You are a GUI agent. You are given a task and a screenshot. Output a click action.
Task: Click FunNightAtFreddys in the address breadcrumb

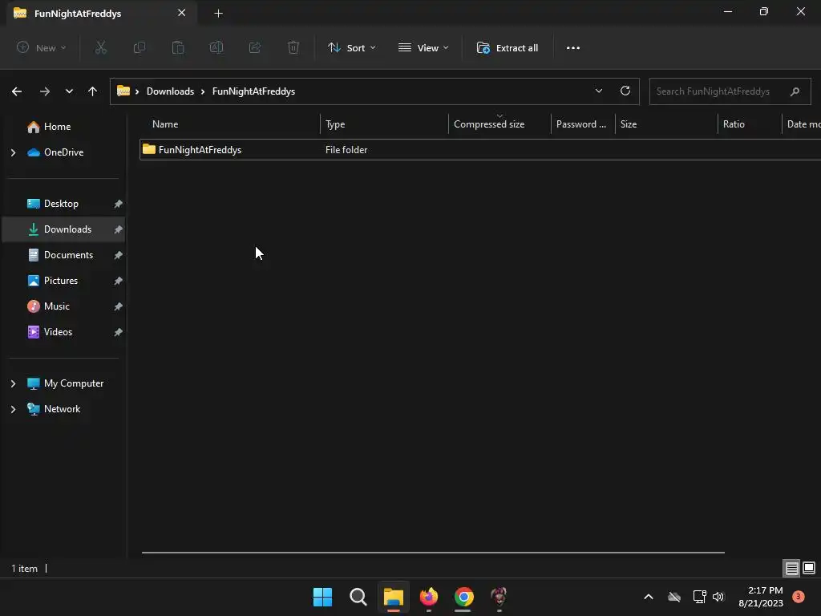(x=253, y=91)
